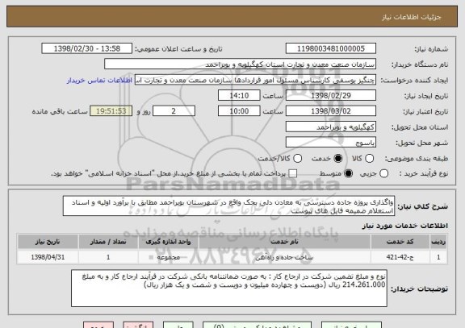This screenshot has width=465, height=328.
Task: Click the استان محل تحویل field
Action: [331, 127]
